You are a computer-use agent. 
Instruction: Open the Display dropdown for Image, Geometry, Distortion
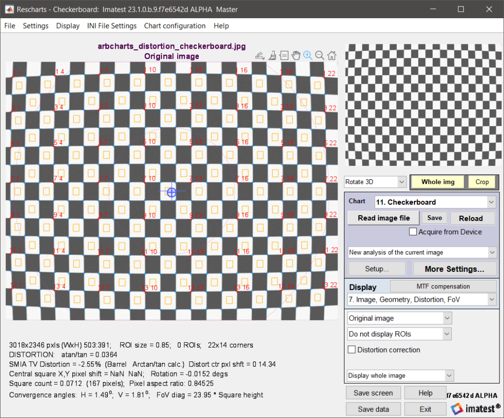click(422, 299)
